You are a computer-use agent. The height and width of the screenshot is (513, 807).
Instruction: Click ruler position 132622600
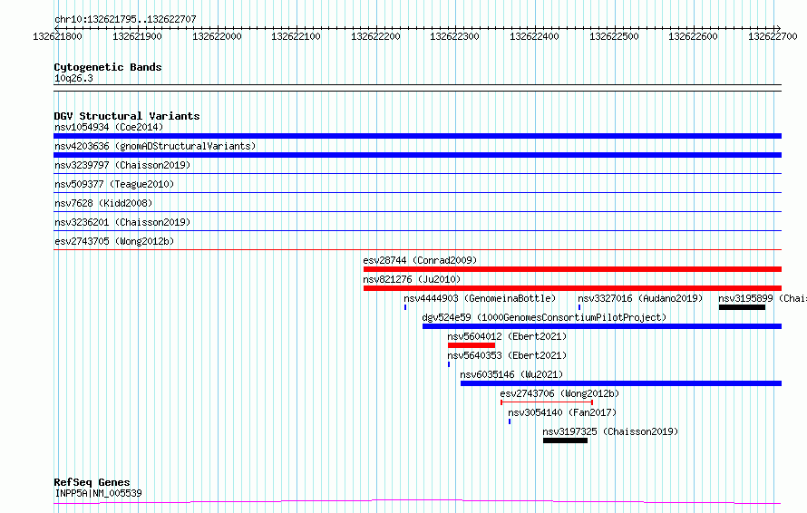693,36
